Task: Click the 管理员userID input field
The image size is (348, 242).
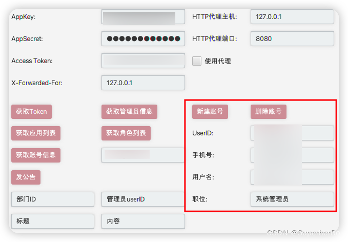Action: [x=143, y=199]
